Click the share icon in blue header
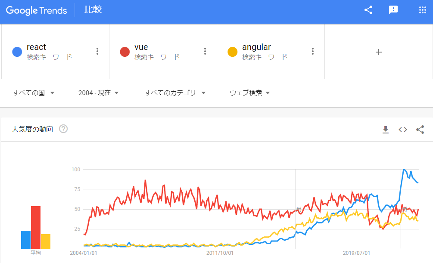The width and height of the screenshot is (433, 263). pyautogui.click(x=368, y=10)
